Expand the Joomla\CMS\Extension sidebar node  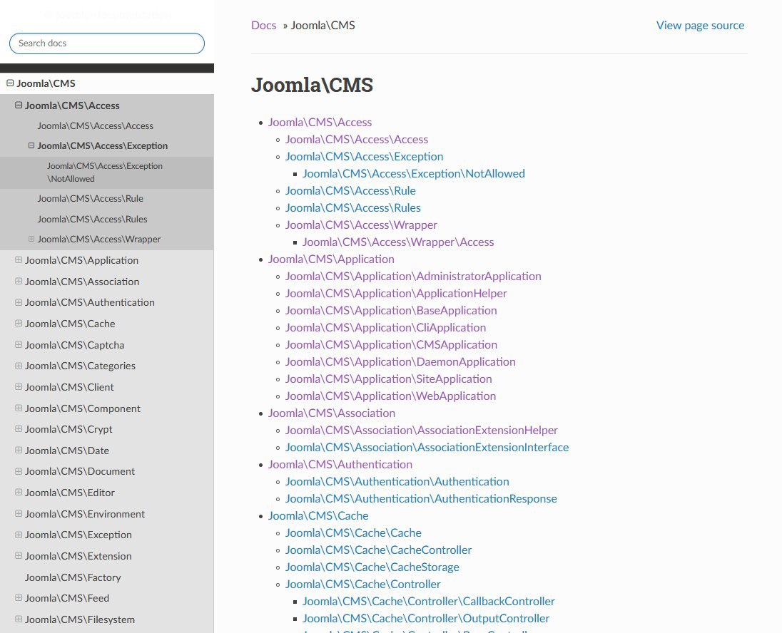(19, 556)
